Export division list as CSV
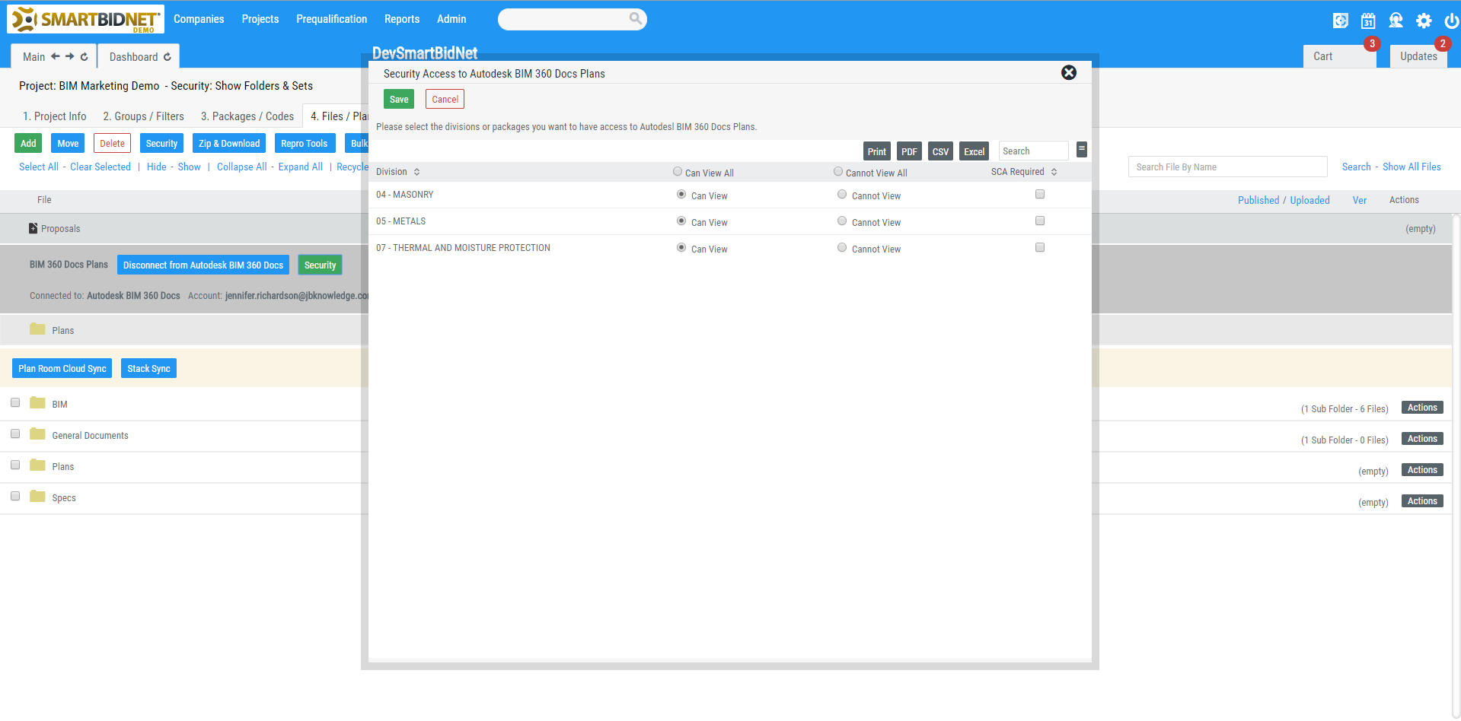1461x721 pixels. (940, 151)
